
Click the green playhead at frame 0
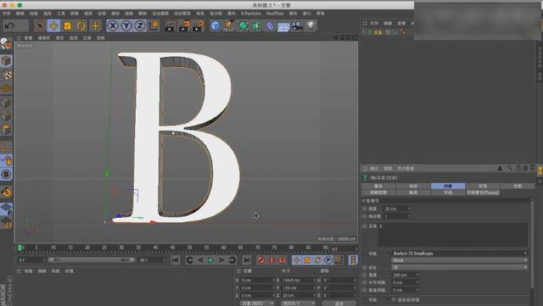pos(20,248)
